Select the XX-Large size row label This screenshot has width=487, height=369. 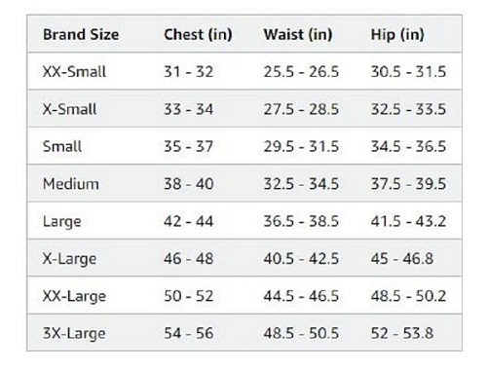click(74, 296)
